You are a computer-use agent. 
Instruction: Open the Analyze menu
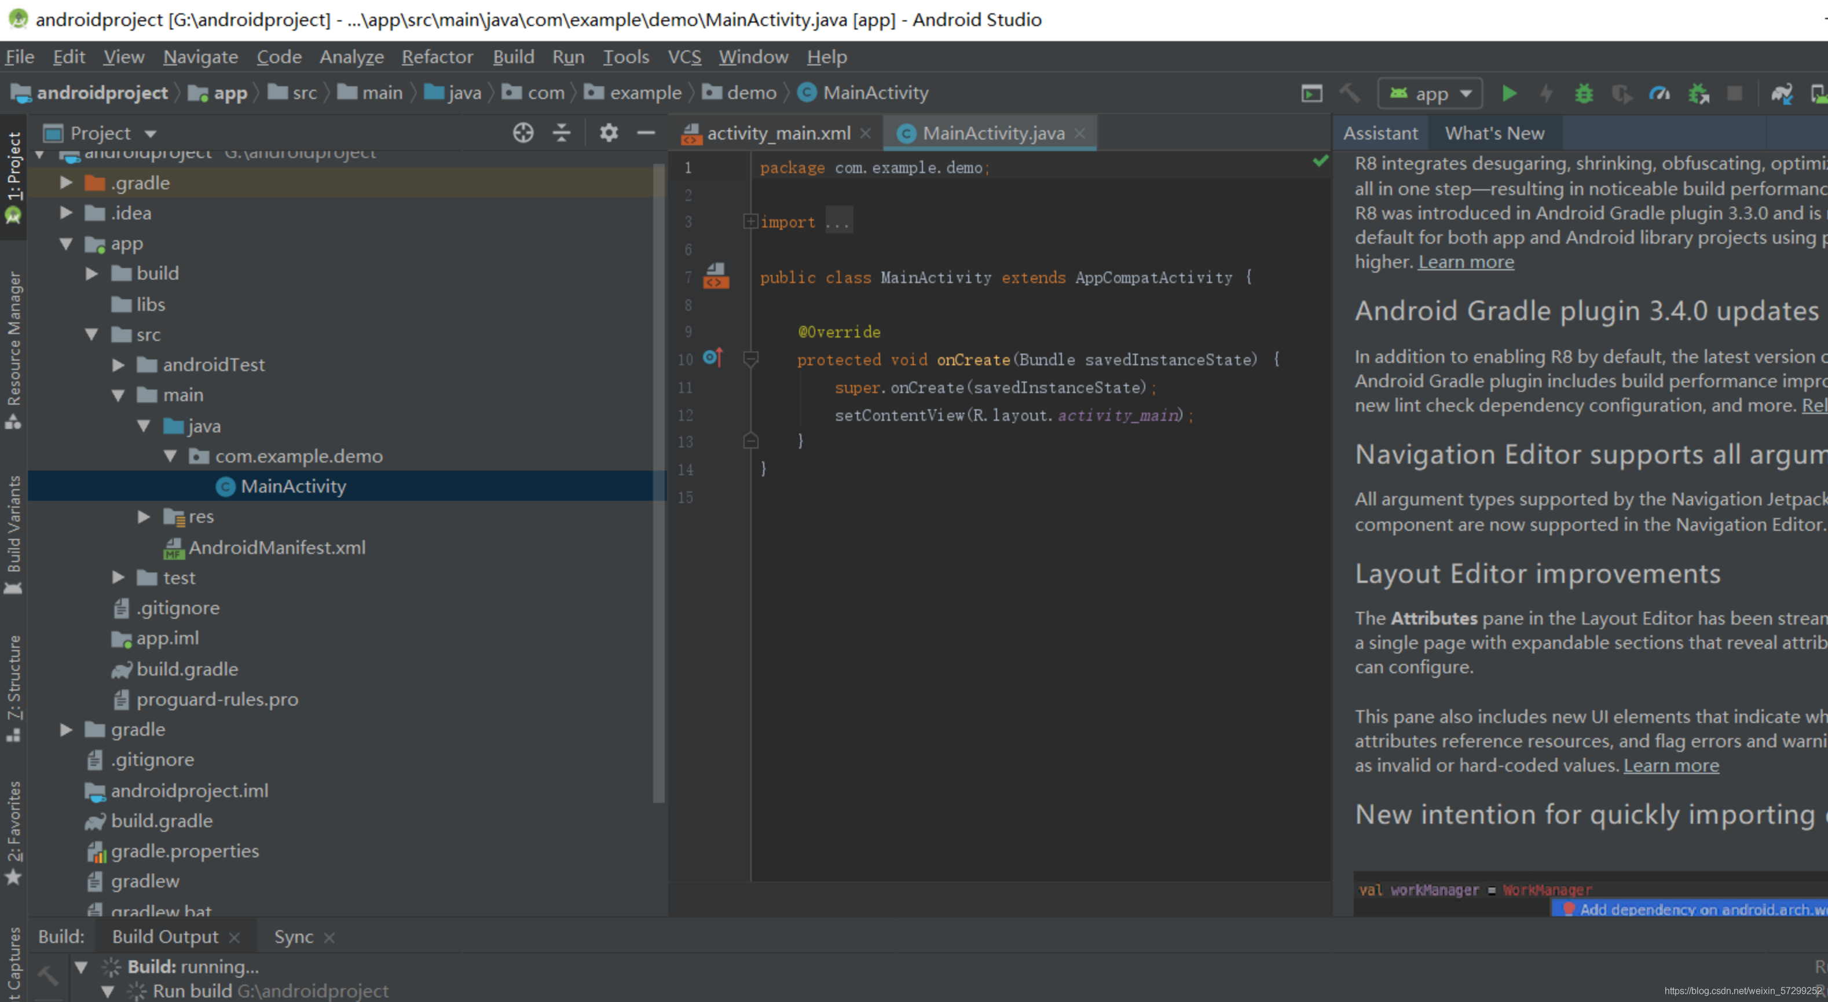coord(351,57)
